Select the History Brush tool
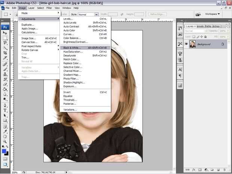232x174 pixels. (5, 79)
